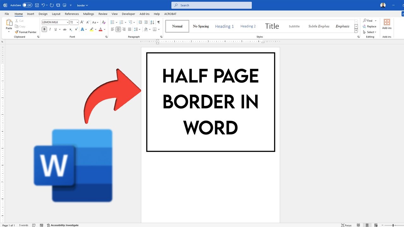Switch to the Insert tab
The image size is (404, 227).
pos(31,14)
